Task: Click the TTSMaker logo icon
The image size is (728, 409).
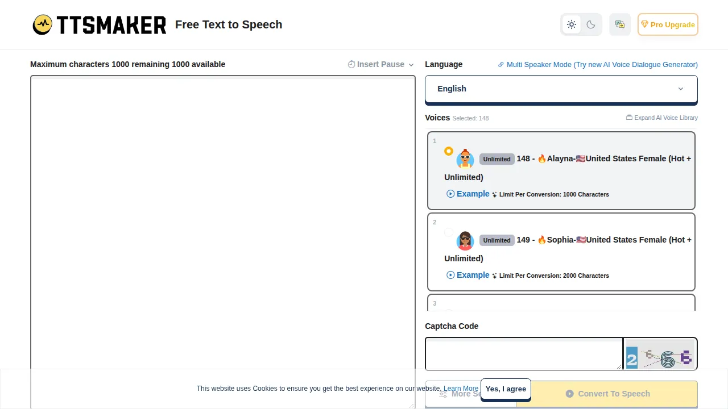Action: (x=43, y=25)
